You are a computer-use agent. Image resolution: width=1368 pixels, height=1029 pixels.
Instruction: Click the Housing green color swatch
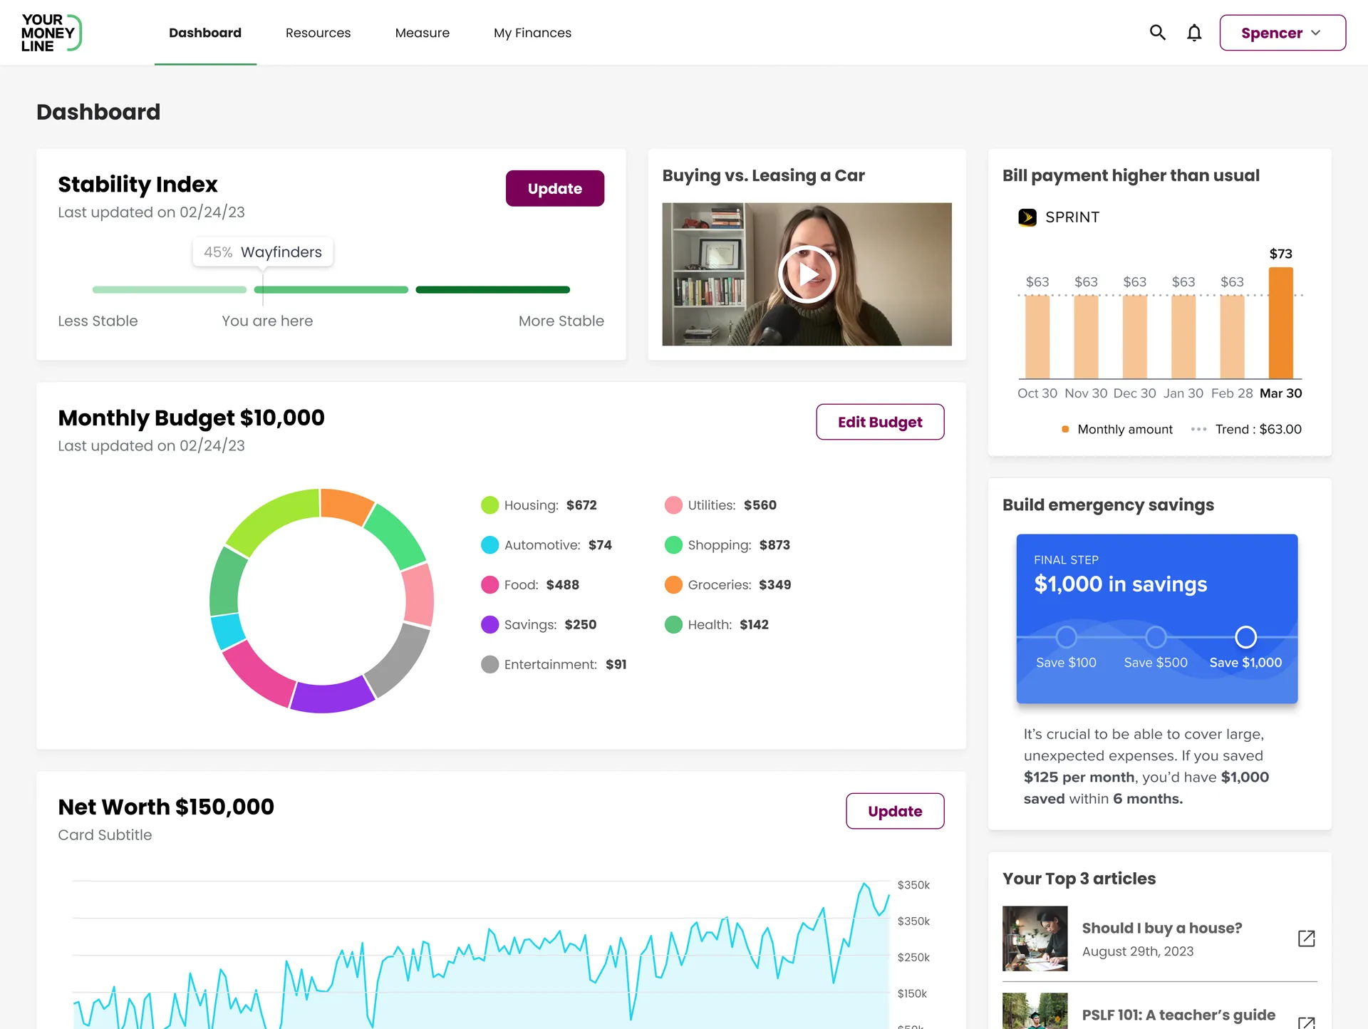489,505
